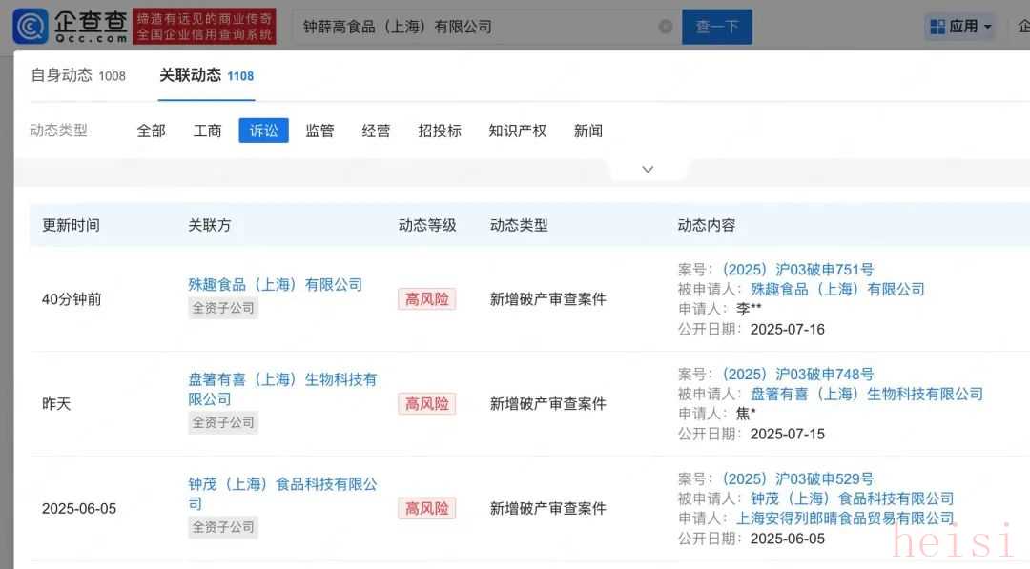This screenshot has width=1030, height=569.
Task: Click the 应用 grid icon
Action: pyautogui.click(x=937, y=27)
